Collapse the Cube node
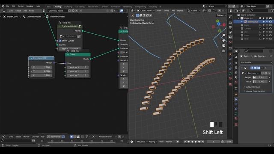The height and width of the screenshot is (154, 274). (68, 54)
